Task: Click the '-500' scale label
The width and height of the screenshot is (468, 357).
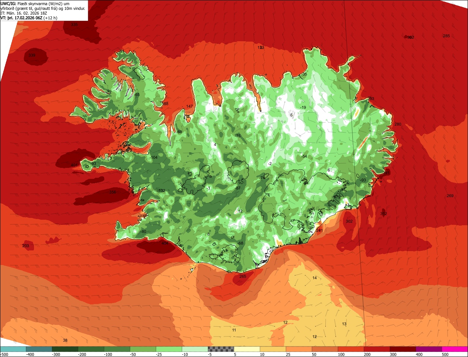Action: pos(4,354)
